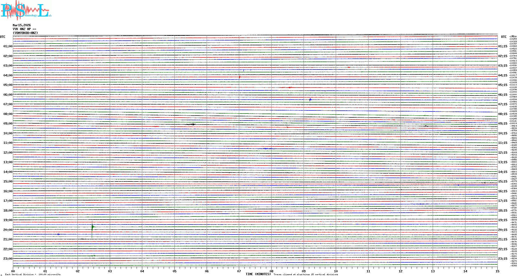Click the TIME (MINUTES) axis title
The width and height of the screenshot is (518, 278).
[258, 274]
